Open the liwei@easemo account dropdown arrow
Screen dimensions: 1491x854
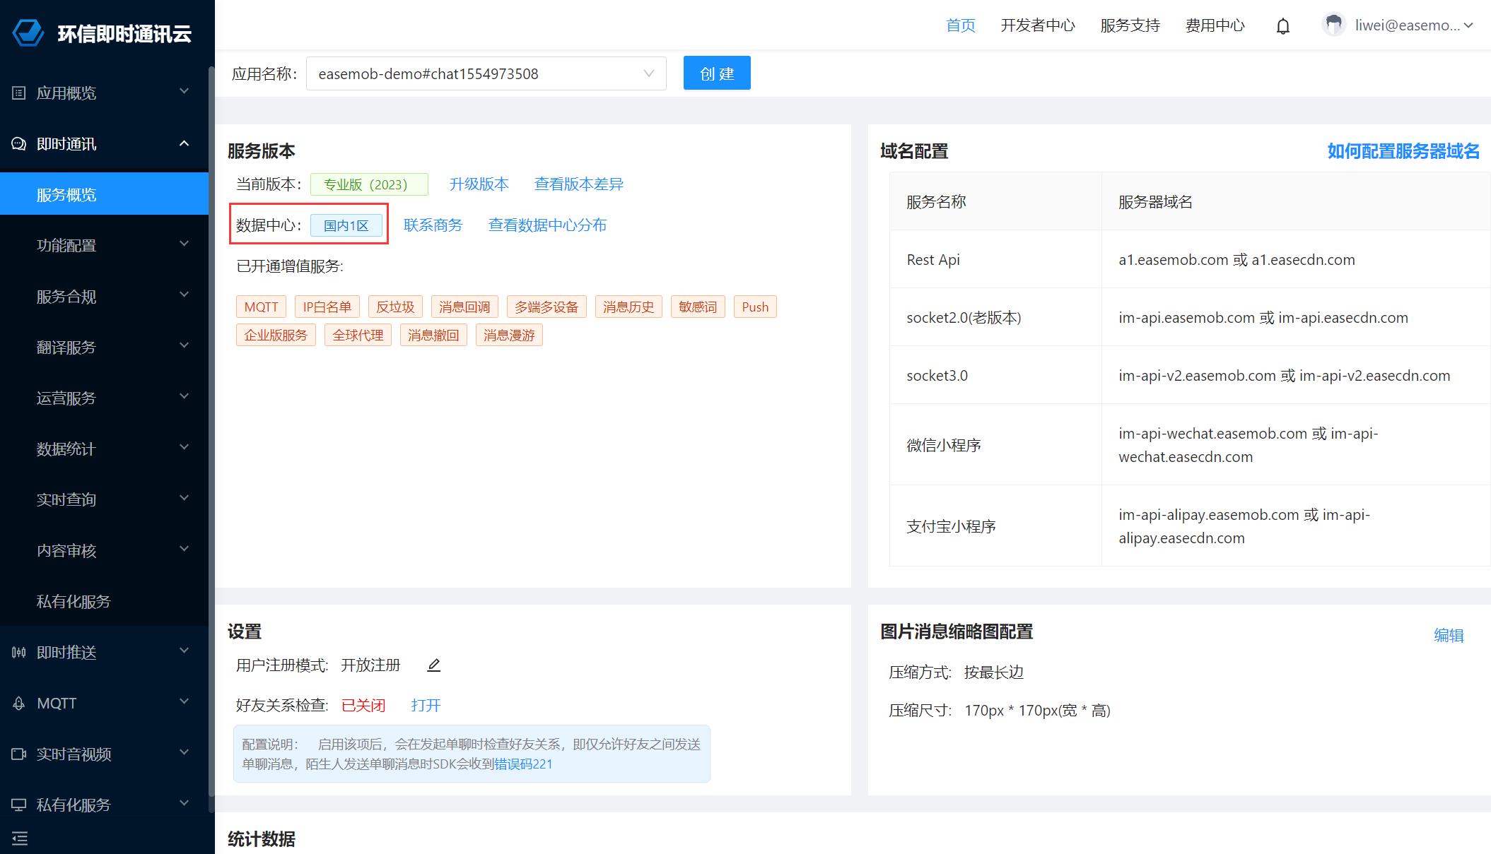click(x=1468, y=25)
